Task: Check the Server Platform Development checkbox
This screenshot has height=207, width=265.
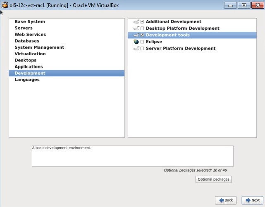Action: point(142,49)
